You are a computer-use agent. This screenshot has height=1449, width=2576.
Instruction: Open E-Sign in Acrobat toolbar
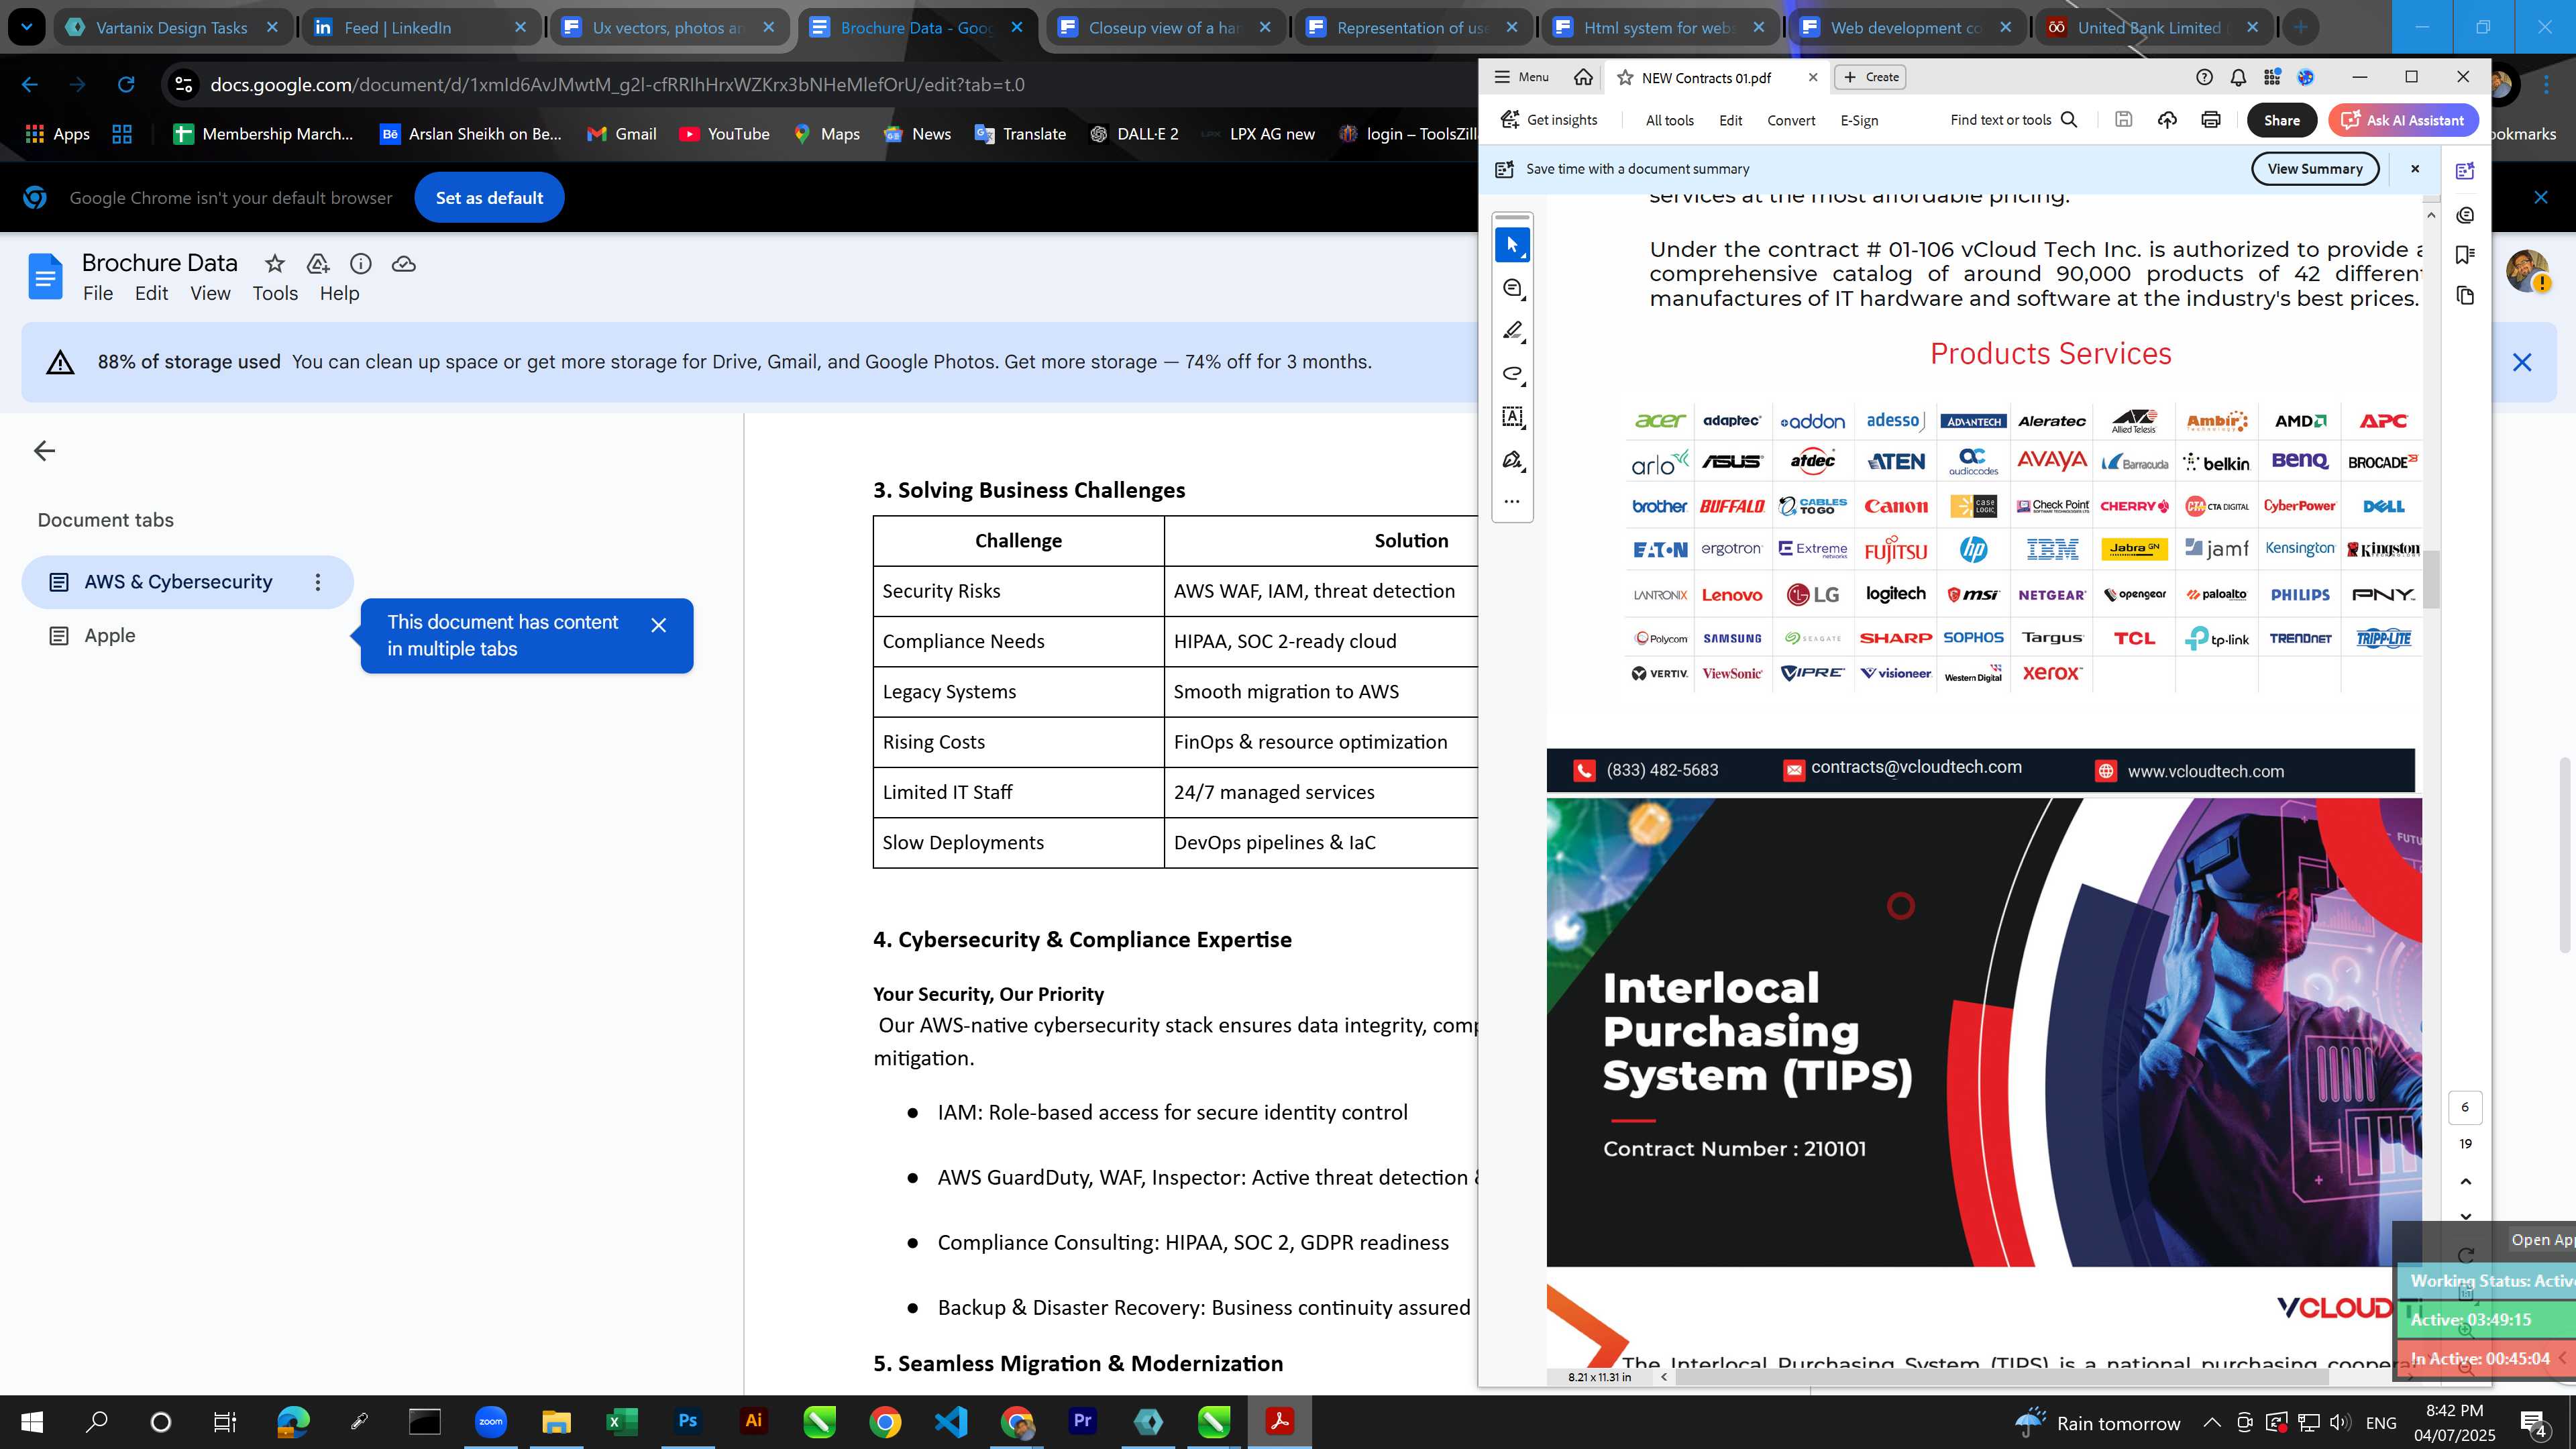1859,120
